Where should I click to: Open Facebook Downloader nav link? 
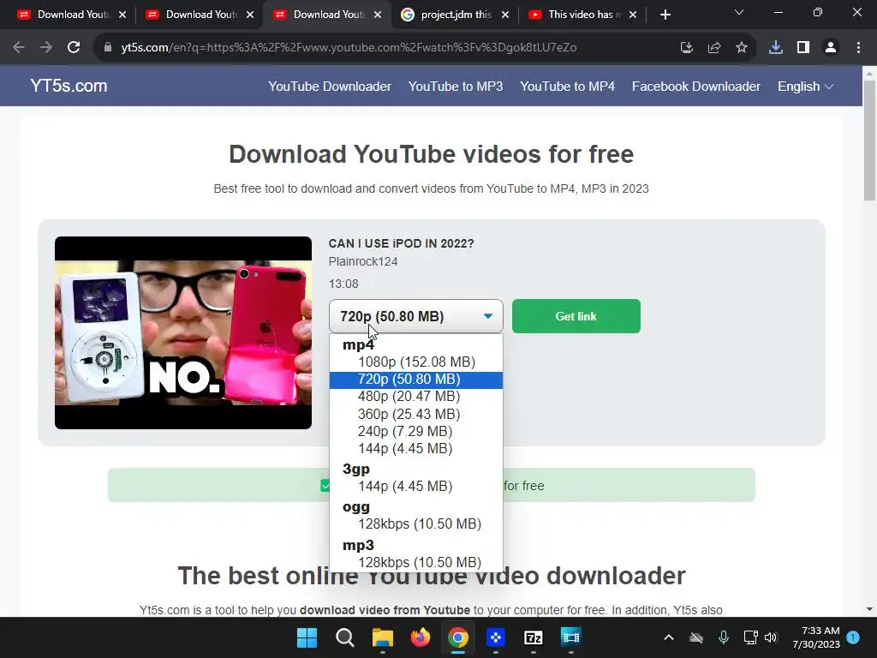coord(695,87)
